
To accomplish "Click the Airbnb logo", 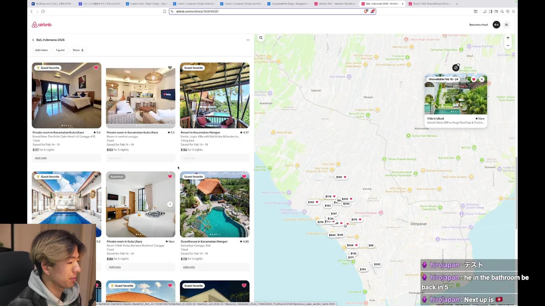I will click(x=41, y=25).
